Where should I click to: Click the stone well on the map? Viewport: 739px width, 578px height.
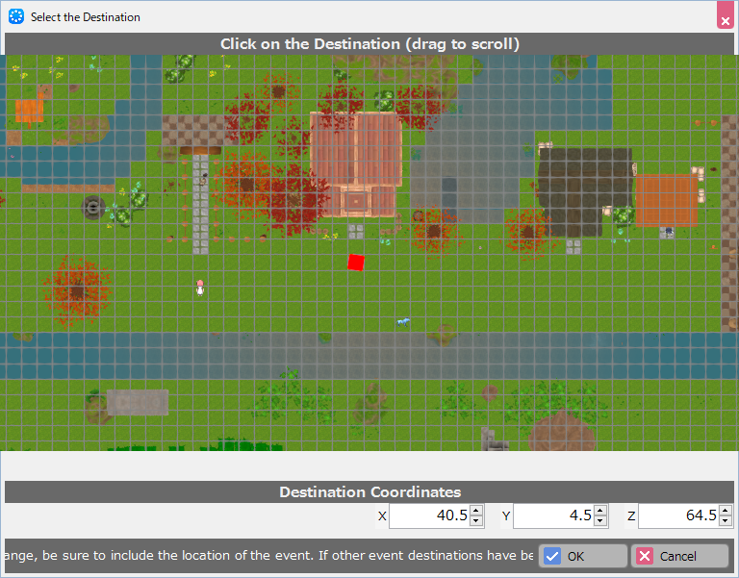(92, 206)
